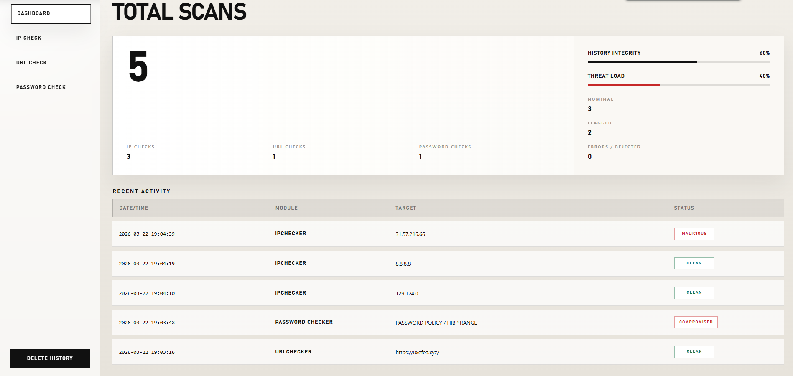Click the Total Scans title

click(179, 12)
